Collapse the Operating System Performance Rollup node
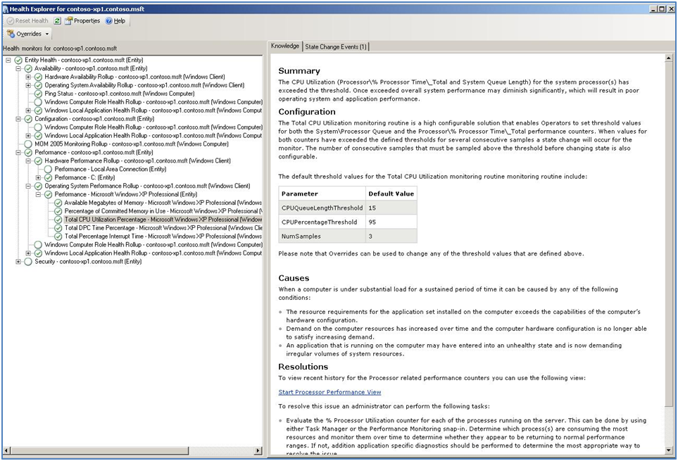The image size is (678, 461). tap(28, 186)
